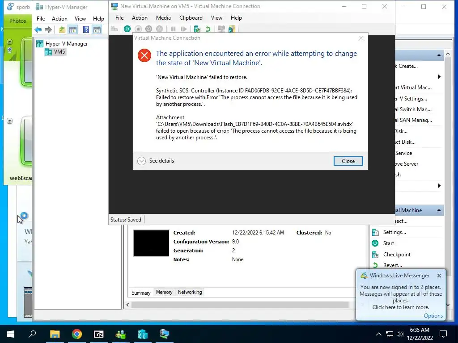458x343 pixels.
Task: Click the Back arrow in Hyper-V Manager toolbar
Action: click(x=38, y=29)
